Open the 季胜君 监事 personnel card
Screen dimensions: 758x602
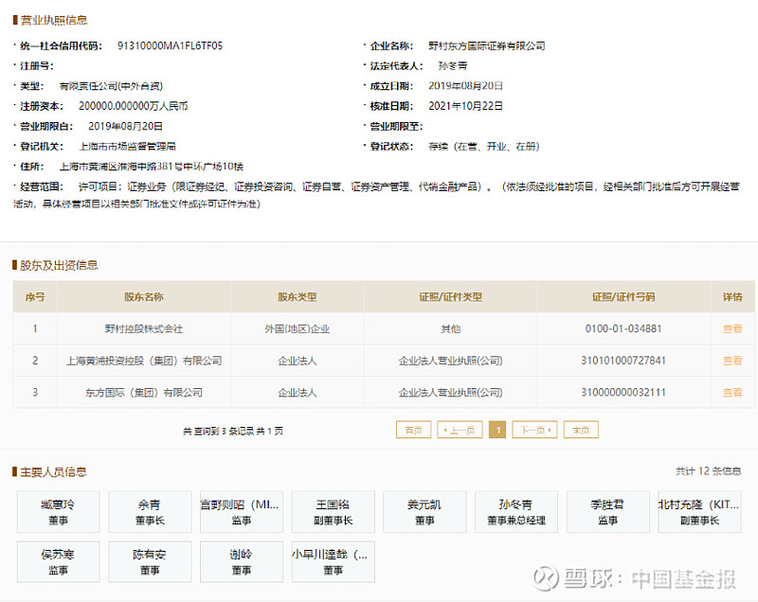(x=607, y=512)
